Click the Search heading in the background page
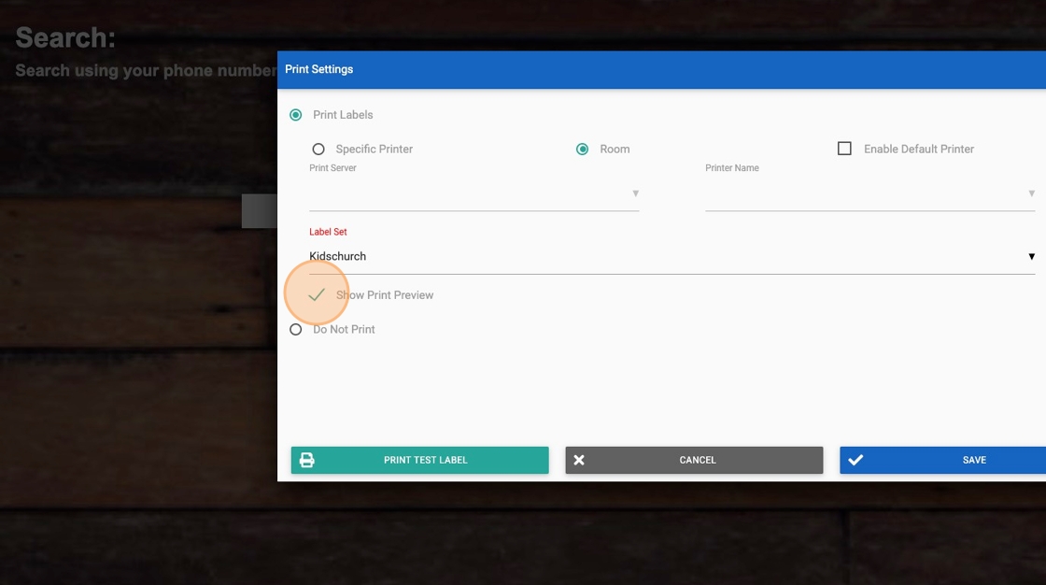The width and height of the screenshot is (1046, 585). [x=65, y=38]
